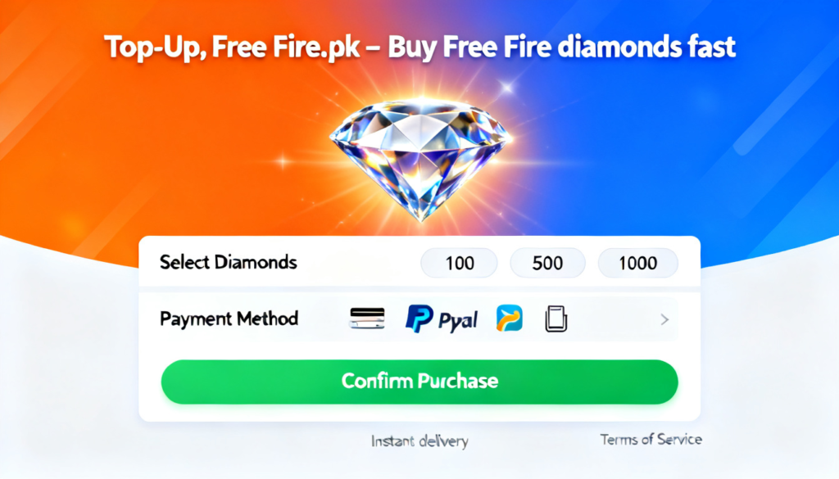Click the Payment Method label
The image size is (839, 479).
pos(229,319)
